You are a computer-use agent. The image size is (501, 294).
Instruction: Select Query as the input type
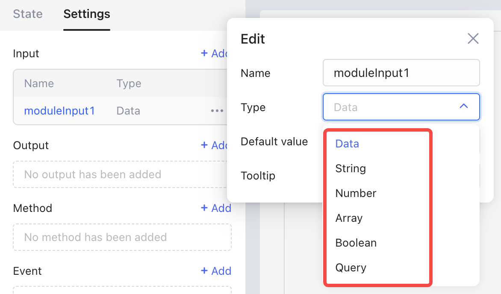click(x=351, y=268)
